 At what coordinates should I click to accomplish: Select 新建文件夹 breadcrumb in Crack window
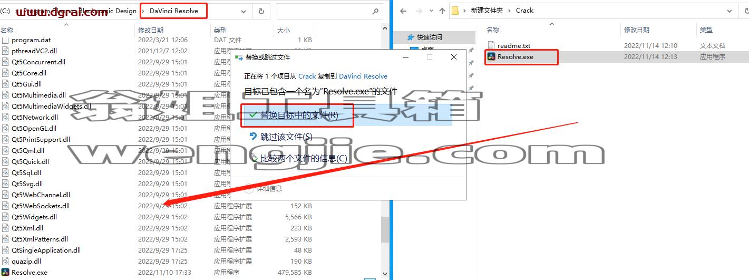488,11
